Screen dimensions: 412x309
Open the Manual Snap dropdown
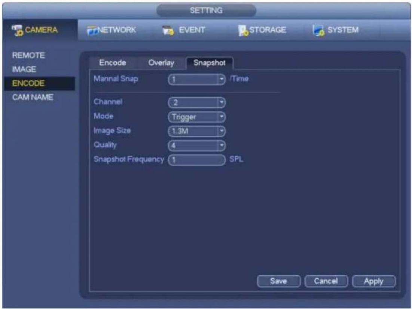197,79
